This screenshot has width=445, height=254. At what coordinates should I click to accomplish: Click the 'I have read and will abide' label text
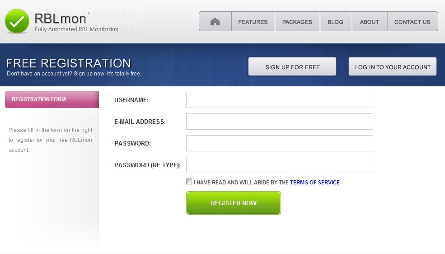click(x=241, y=183)
